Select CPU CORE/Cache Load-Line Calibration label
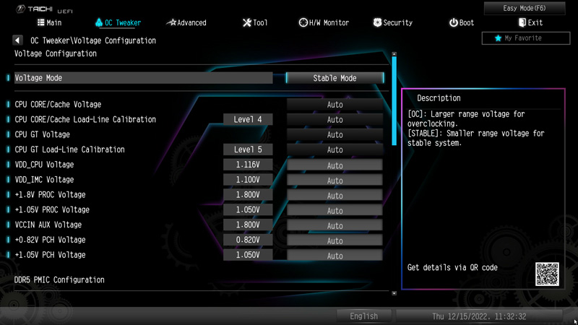Viewport: 578px width, 325px height. [x=85, y=119]
